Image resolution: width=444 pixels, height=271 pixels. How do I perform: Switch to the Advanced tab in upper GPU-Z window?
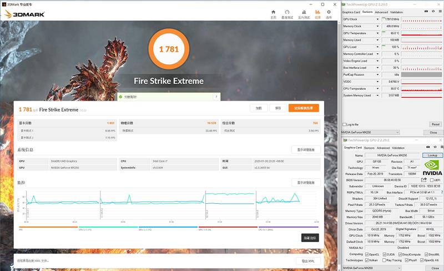tap(381, 12)
